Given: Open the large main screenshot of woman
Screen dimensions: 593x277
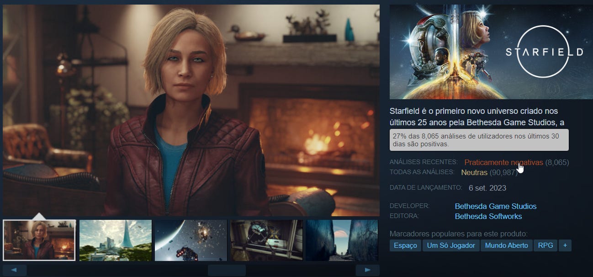Looking at the screenshot, I should (191, 110).
